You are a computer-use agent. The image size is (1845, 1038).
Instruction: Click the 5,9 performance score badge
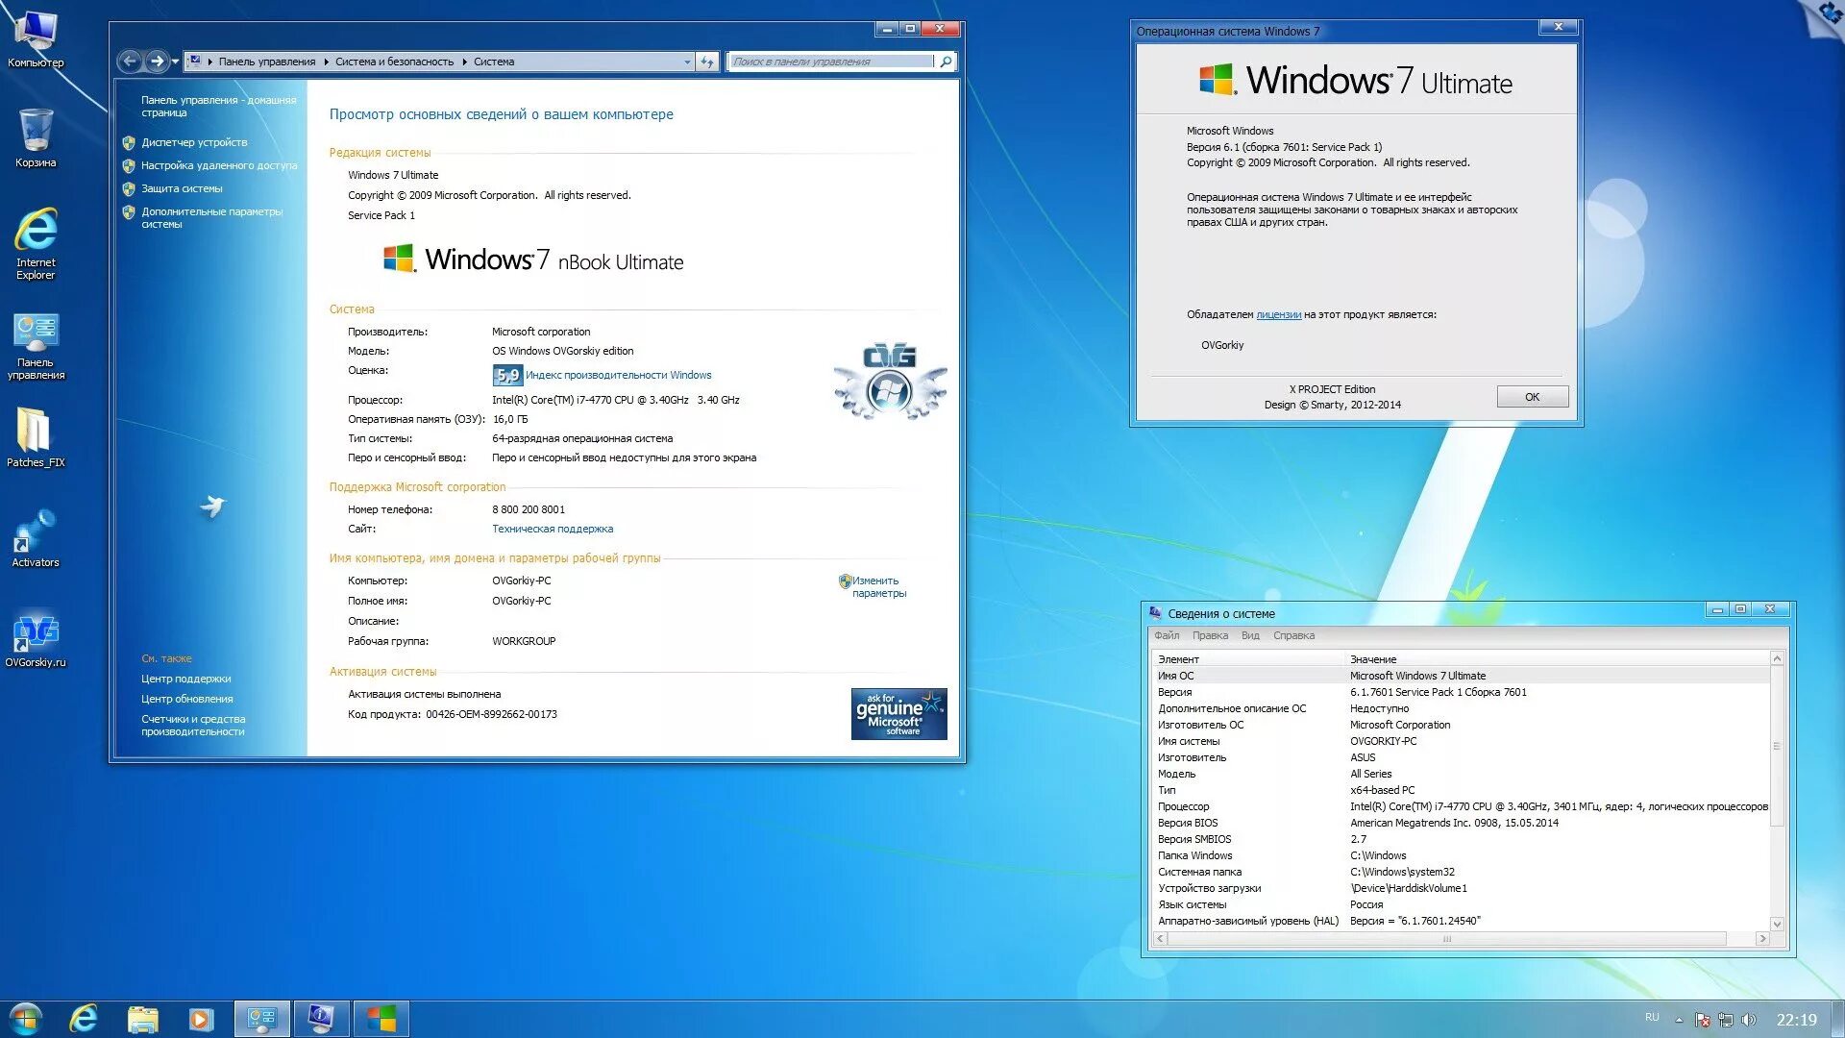point(507,375)
